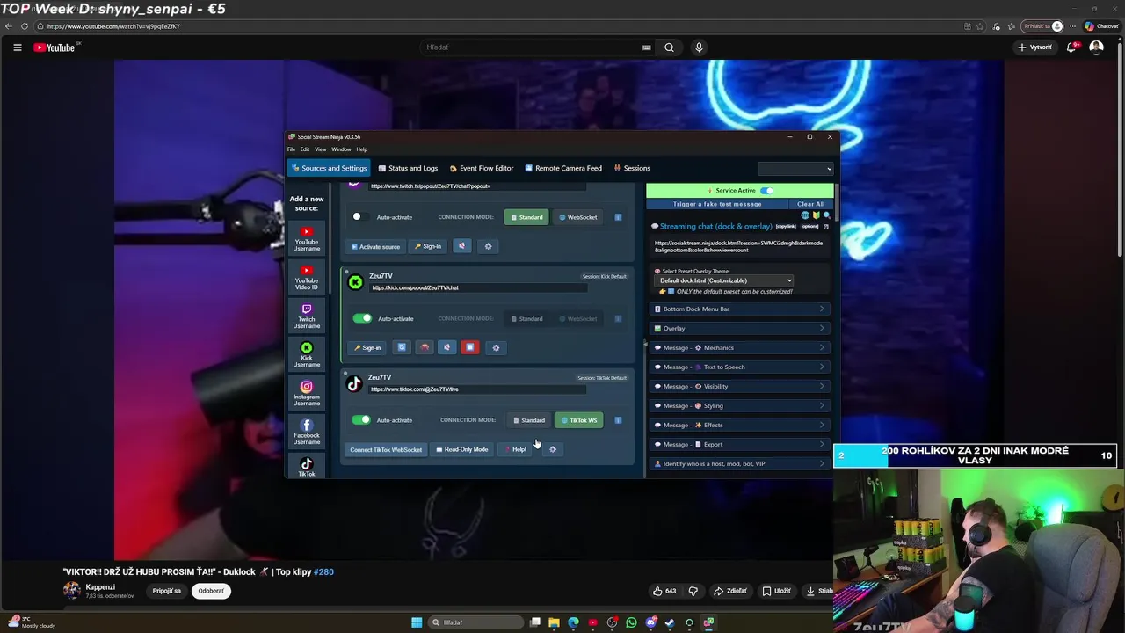Viewport: 1125px width, 633px height.
Task: Open the Kick source settings gear
Action: (496, 347)
